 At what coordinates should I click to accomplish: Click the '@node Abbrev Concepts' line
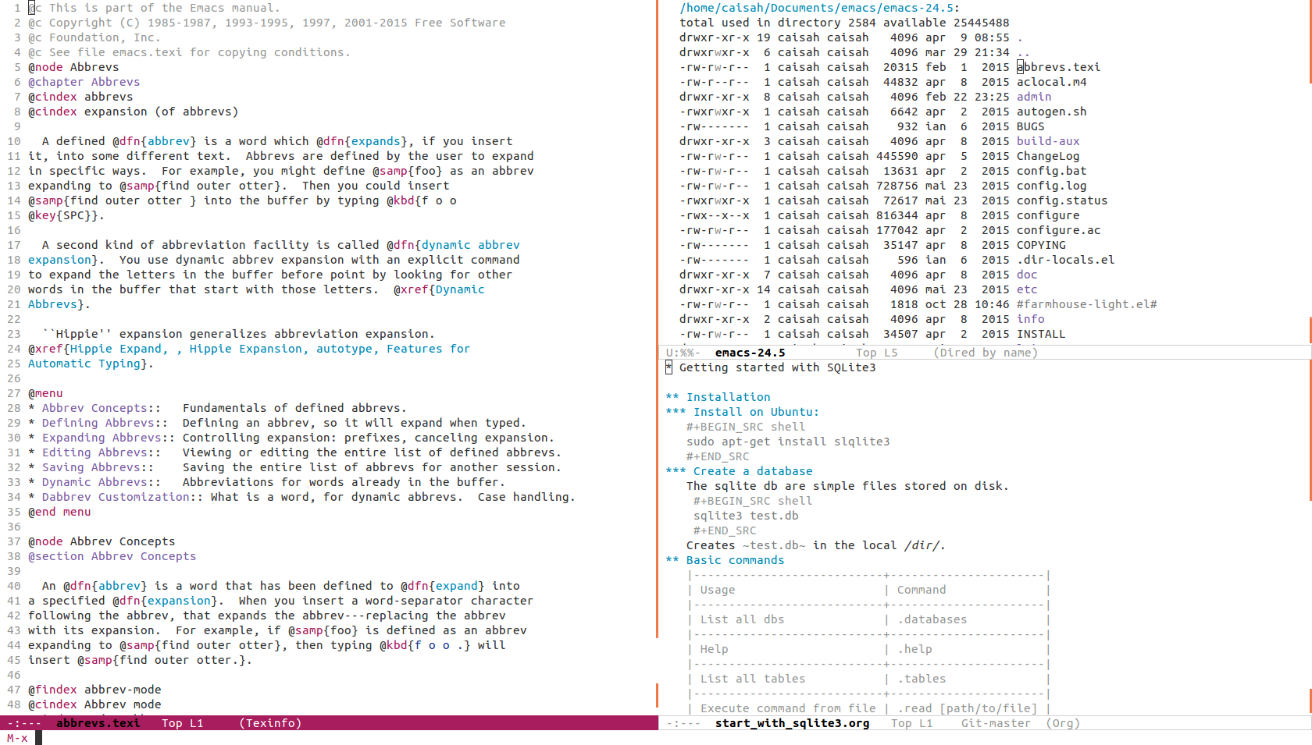(102, 541)
